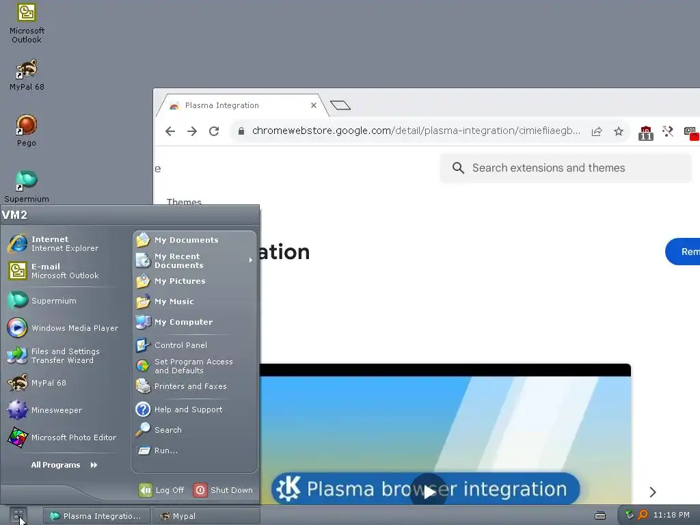Play the Plasma browser integration video
The height and width of the screenshot is (525, 700).
[x=429, y=492]
